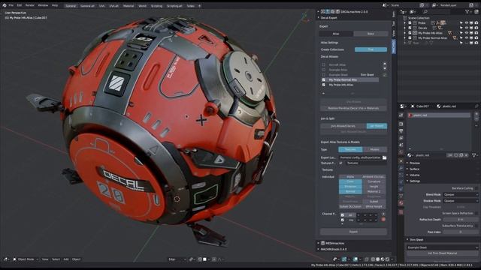Move selected atlas down in list
This screenshot has height=270, width=481.
tap(385, 68)
